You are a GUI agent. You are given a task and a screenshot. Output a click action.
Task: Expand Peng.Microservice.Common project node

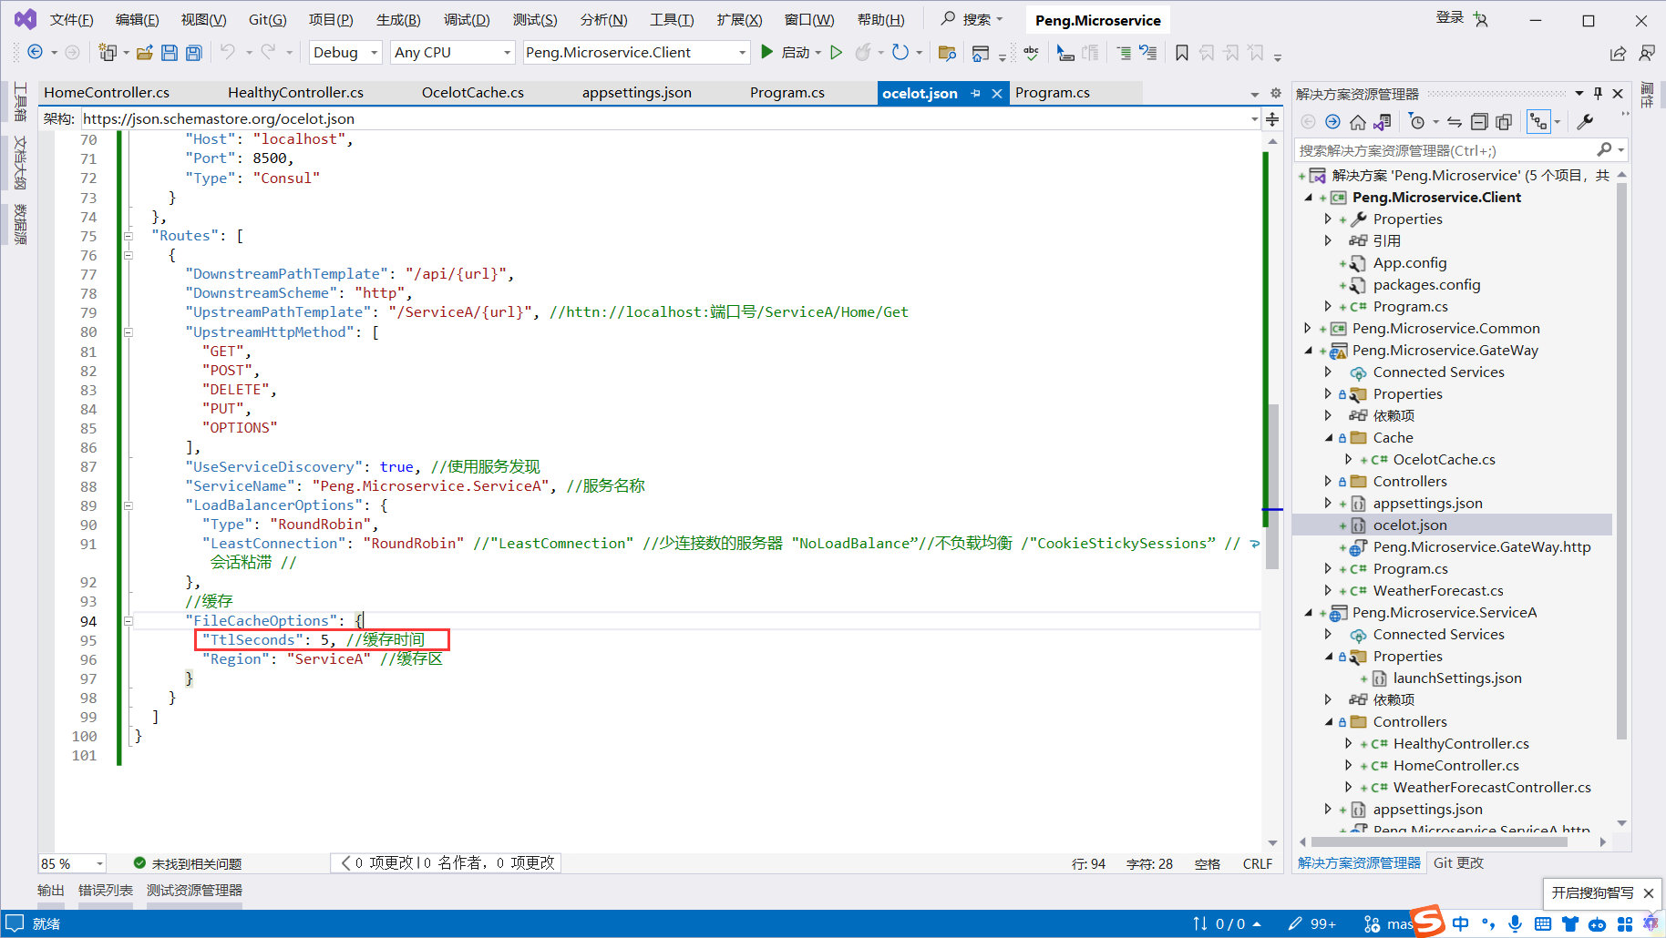click(1308, 328)
